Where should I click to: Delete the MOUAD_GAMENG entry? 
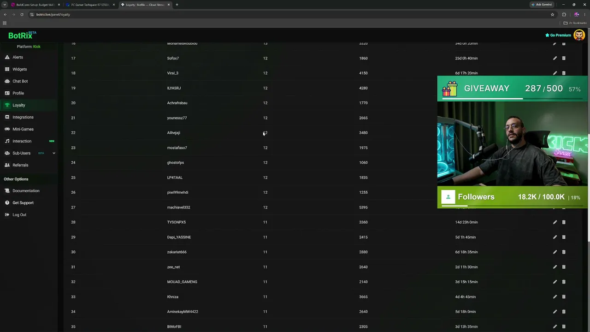[x=564, y=282]
